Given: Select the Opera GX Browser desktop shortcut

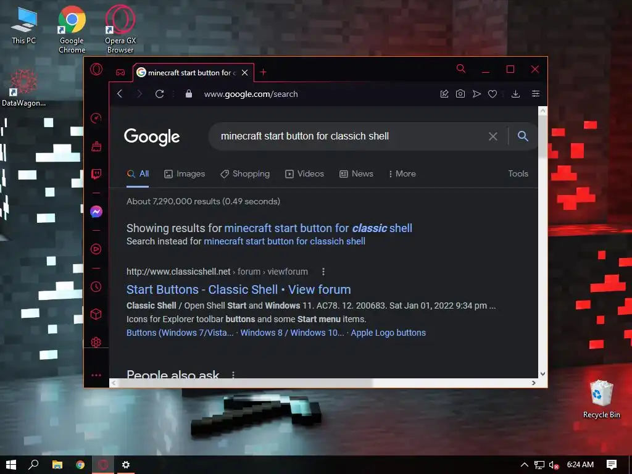Looking at the screenshot, I should [120, 30].
